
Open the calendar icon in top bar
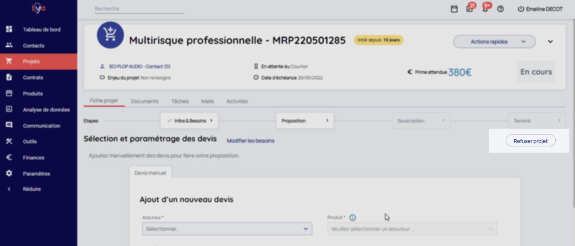[454, 9]
